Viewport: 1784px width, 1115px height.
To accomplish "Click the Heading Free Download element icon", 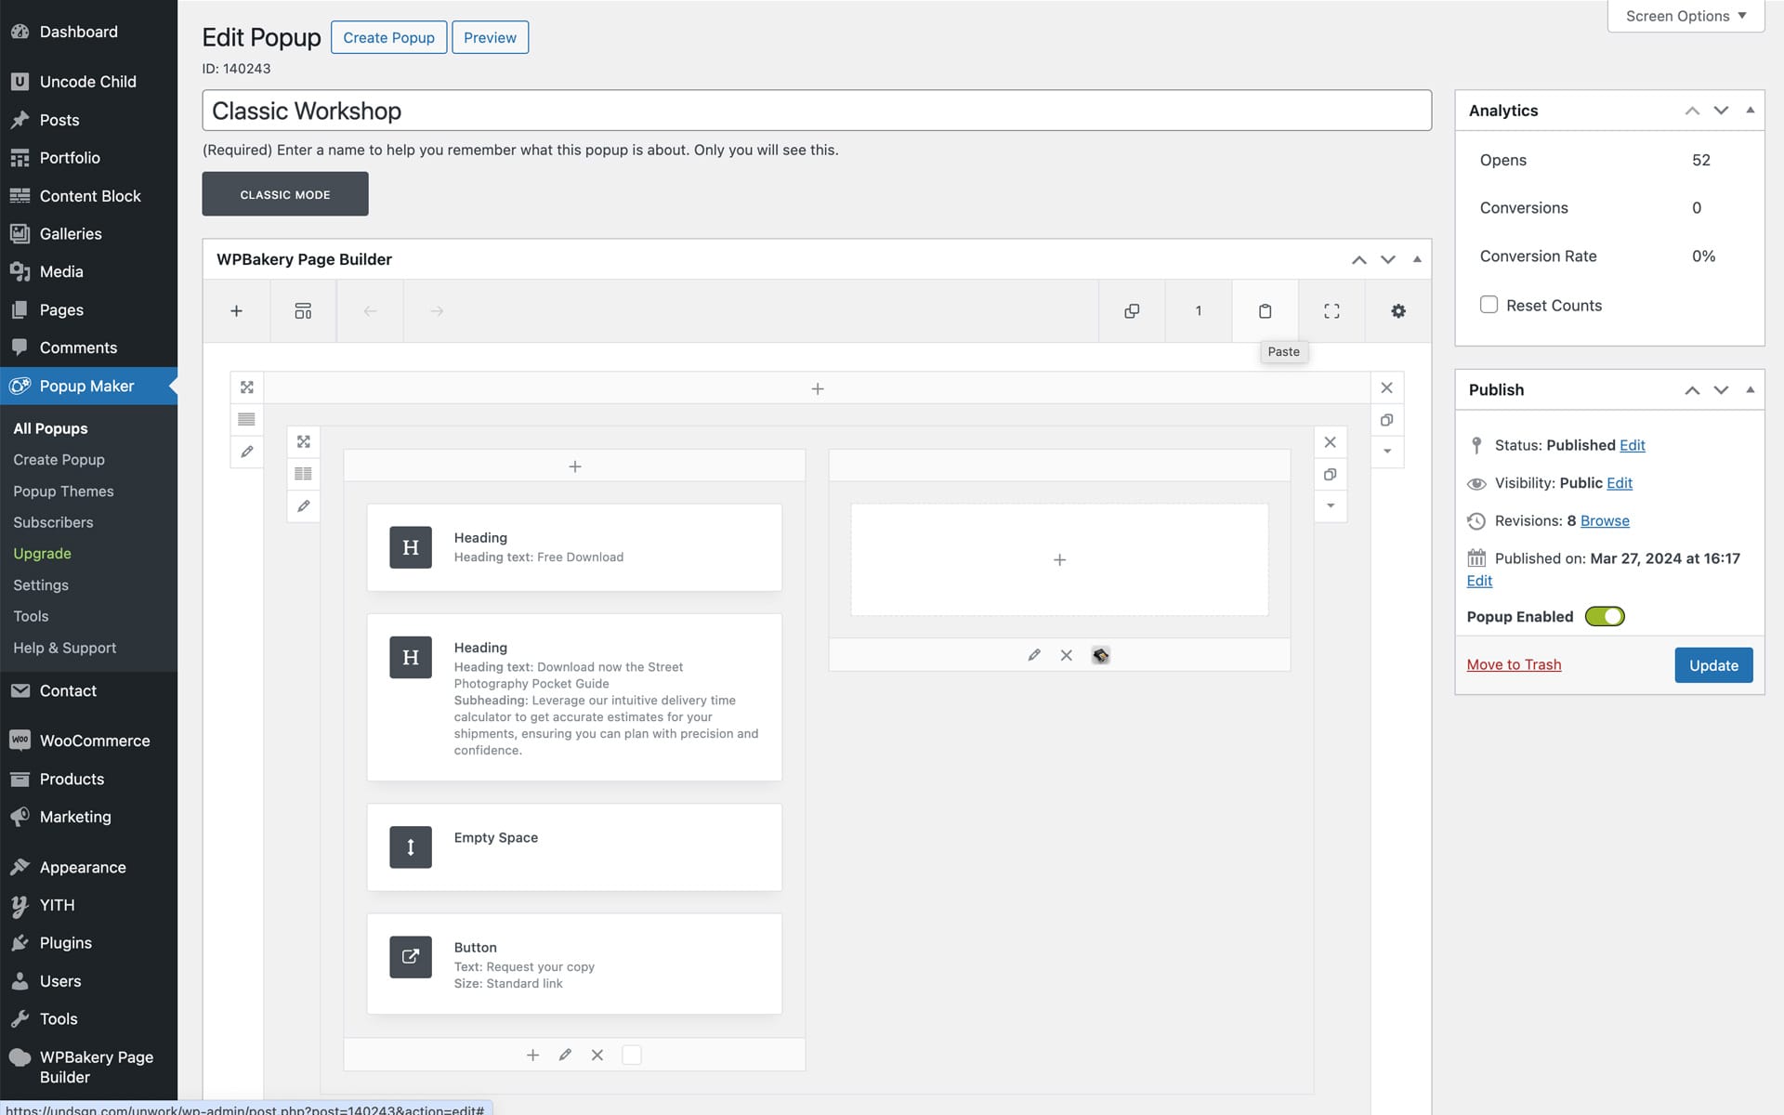I will [410, 547].
